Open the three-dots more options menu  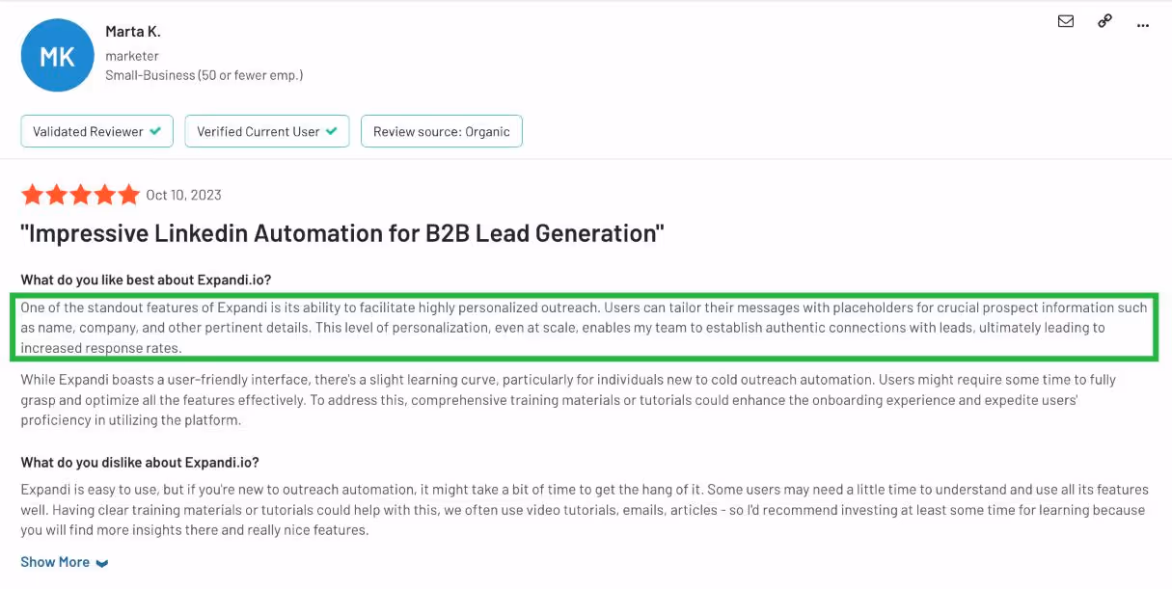pos(1144,26)
